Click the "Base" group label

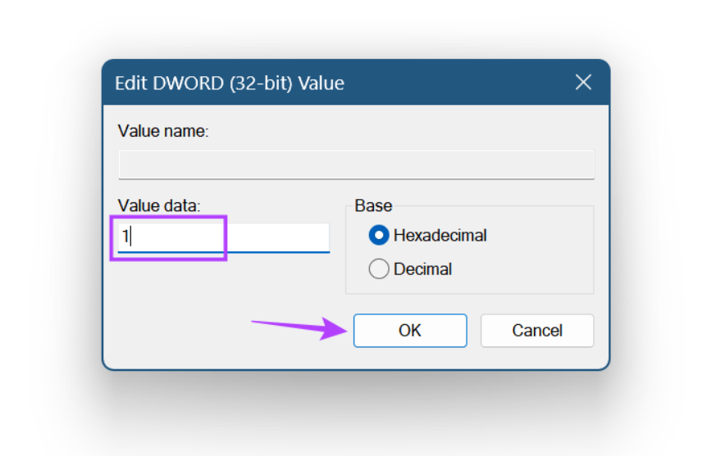coord(373,205)
